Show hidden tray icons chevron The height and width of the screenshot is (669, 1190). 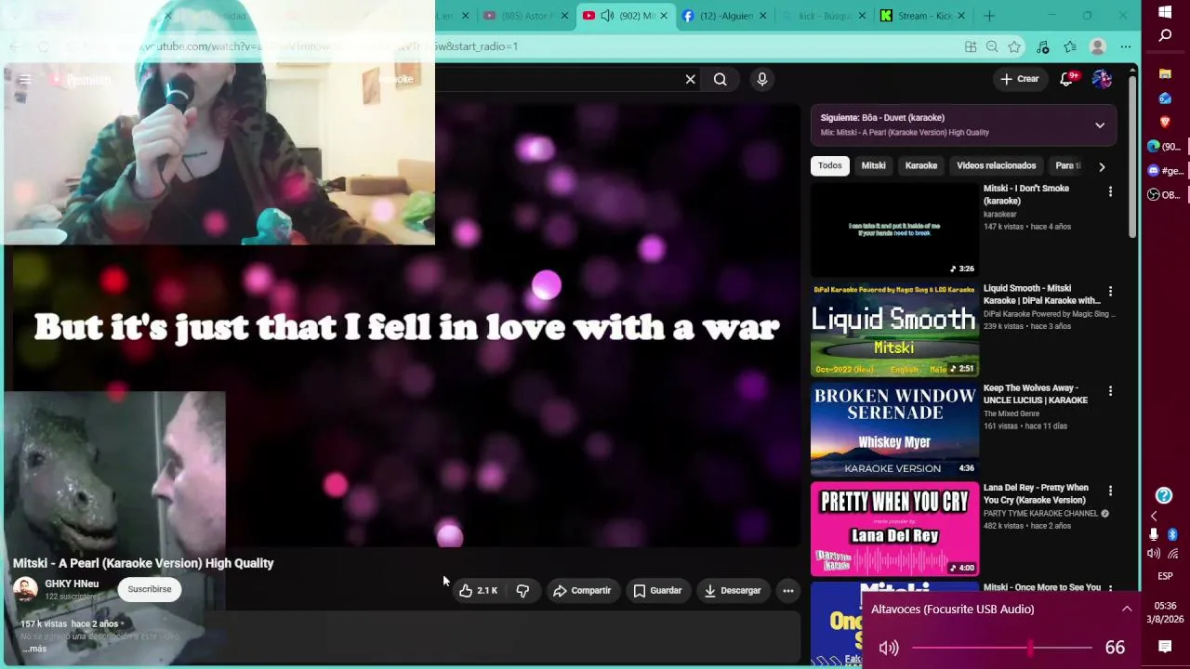[1154, 516]
